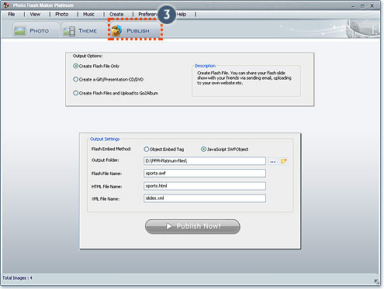Switch to the Theme tab
Image resolution: width=384 pixels, height=289 pixels.
[x=83, y=31]
